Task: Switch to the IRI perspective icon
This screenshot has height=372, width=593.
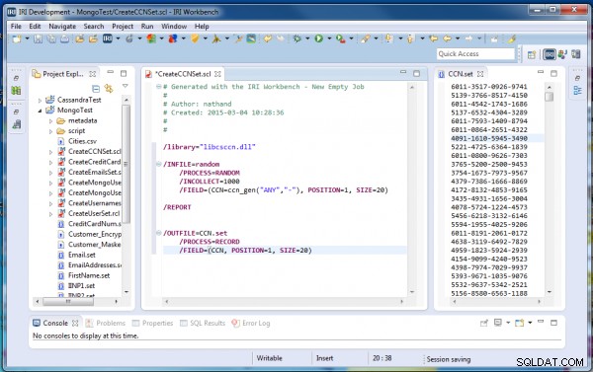Action: point(550,54)
